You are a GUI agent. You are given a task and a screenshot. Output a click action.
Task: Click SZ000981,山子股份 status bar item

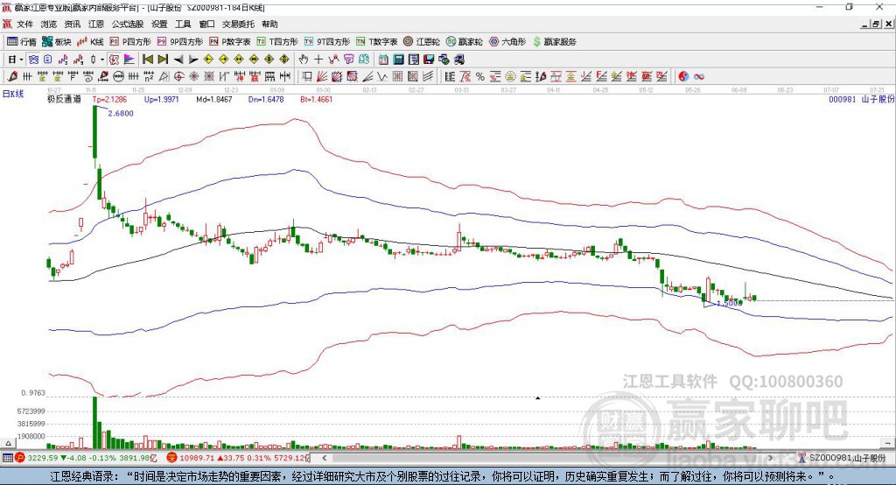[843, 458]
